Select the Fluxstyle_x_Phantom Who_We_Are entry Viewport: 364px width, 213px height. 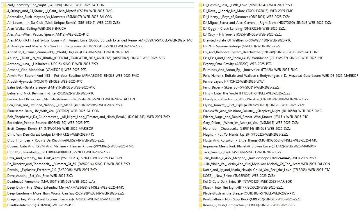[256, 99]
